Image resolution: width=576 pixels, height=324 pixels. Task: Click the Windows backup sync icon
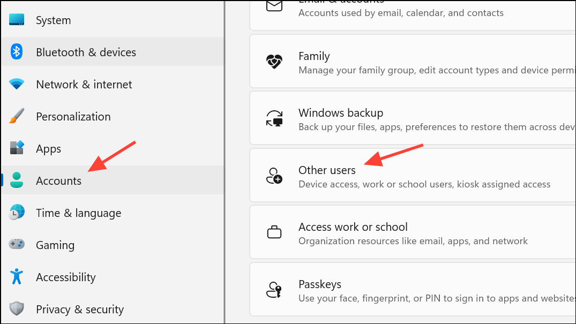click(274, 118)
